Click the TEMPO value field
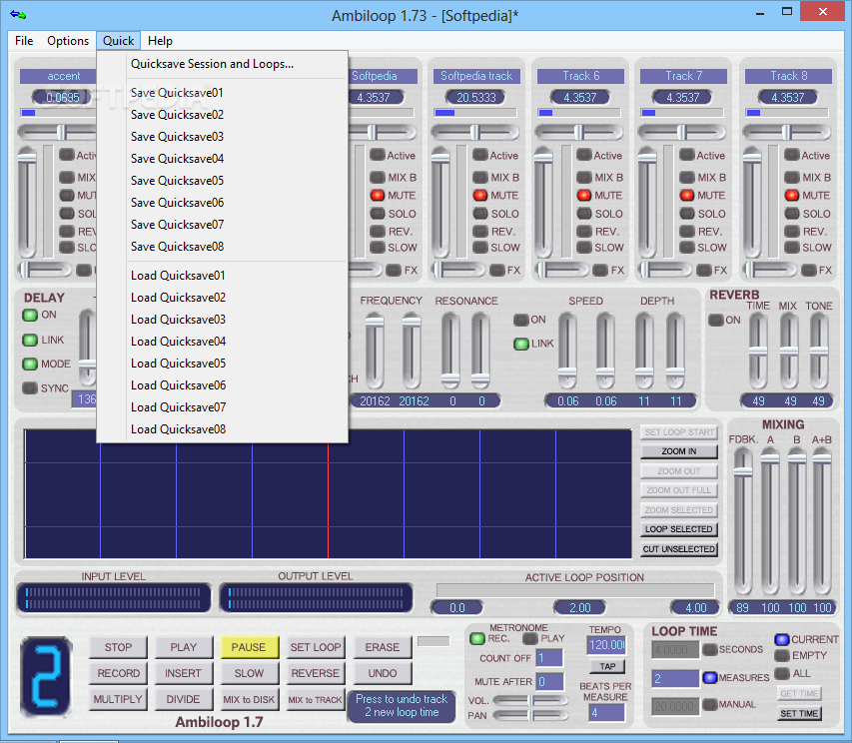Viewport: 852px width, 743px height. tap(606, 646)
